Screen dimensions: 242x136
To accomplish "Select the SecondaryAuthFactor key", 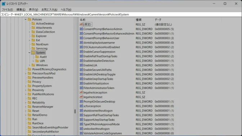I will pos(45,132).
